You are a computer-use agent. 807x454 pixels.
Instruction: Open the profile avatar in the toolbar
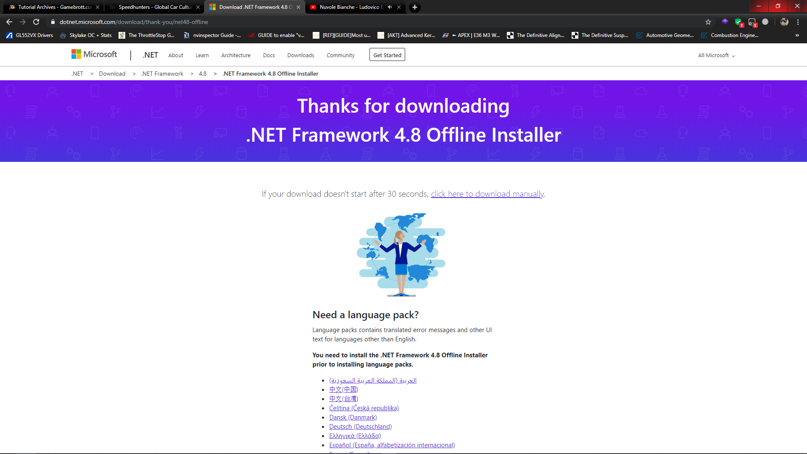point(784,22)
